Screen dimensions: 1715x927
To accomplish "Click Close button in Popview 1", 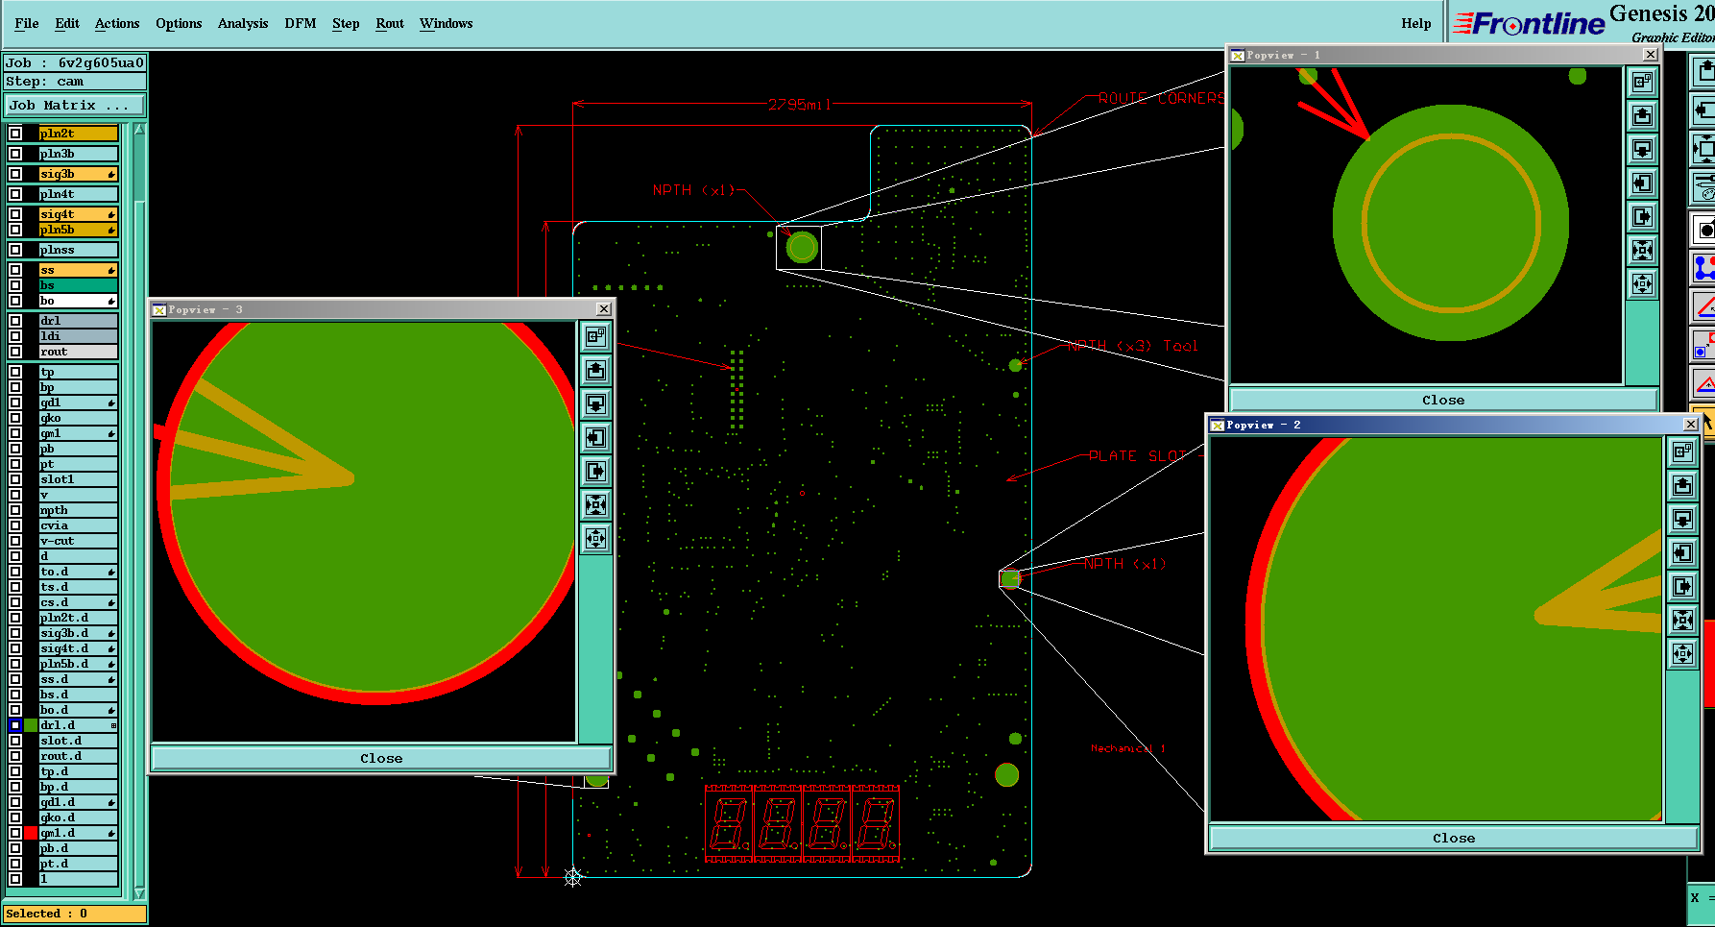I will [x=1443, y=400].
